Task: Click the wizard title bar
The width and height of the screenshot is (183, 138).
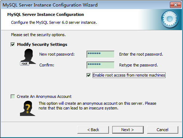Action: coord(85,5)
